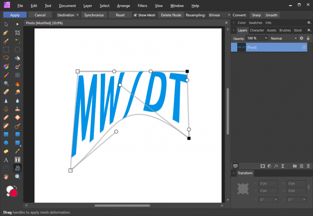
Task: Click the layer effects fx icon
Action: 276,166
